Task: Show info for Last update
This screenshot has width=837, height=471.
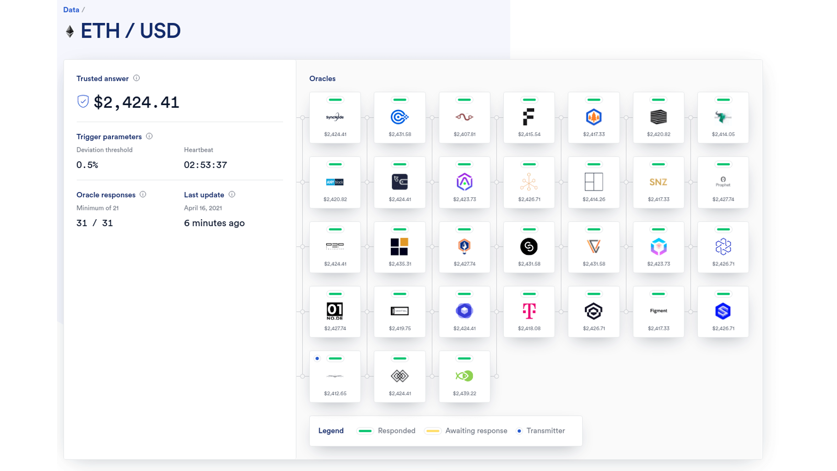Action: coord(232,194)
